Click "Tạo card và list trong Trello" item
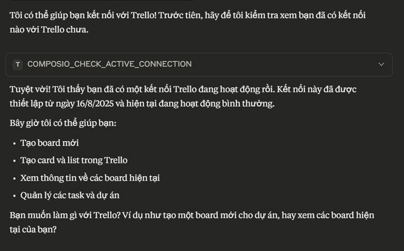 pyautogui.click(x=74, y=160)
